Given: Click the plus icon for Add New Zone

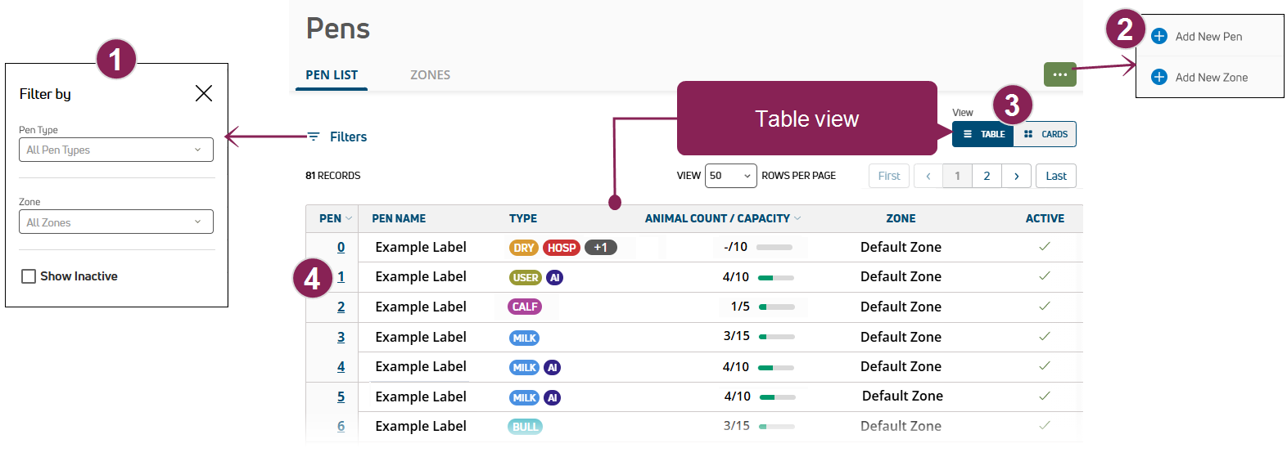Looking at the screenshot, I should click(1158, 77).
